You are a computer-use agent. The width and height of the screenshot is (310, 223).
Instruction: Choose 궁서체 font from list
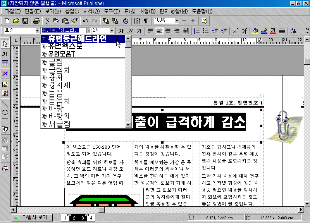(x=83, y=86)
